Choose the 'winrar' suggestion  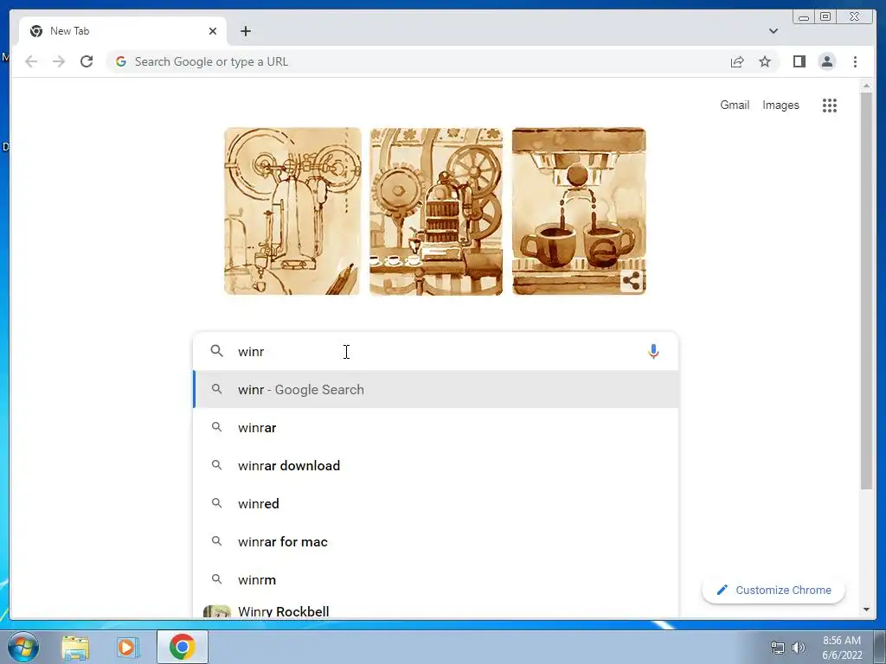[x=435, y=427]
